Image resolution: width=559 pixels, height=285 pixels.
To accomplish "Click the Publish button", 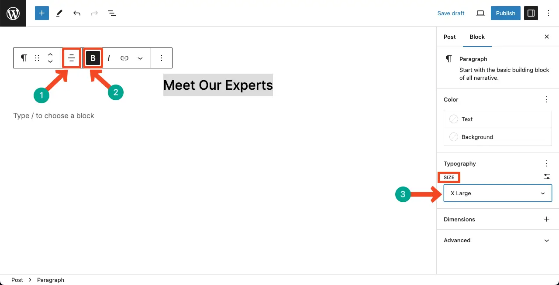I will pos(506,13).
